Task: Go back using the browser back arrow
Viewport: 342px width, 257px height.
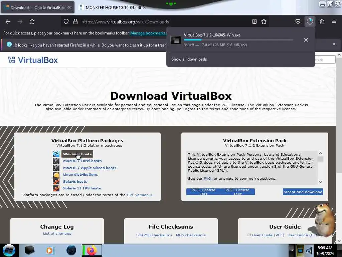Action: click(8, 22)
